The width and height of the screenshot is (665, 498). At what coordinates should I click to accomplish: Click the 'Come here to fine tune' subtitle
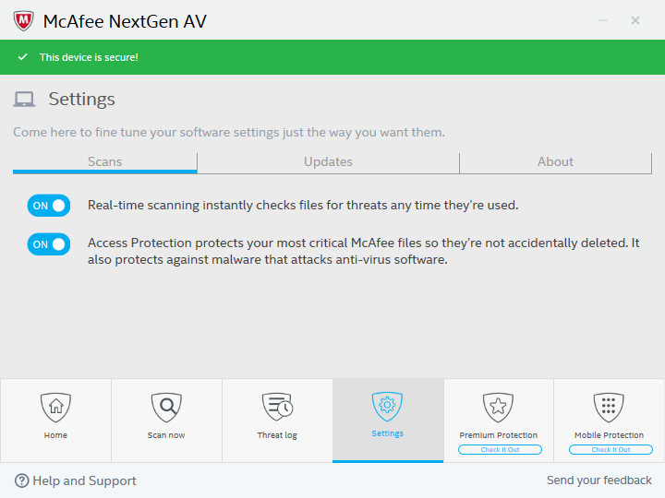tap(229, 132)
